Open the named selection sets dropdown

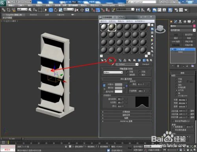125,9
